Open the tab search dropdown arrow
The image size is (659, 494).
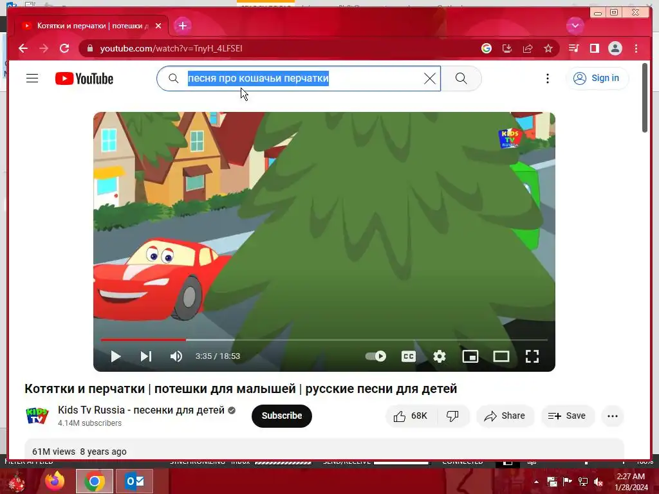575,26
